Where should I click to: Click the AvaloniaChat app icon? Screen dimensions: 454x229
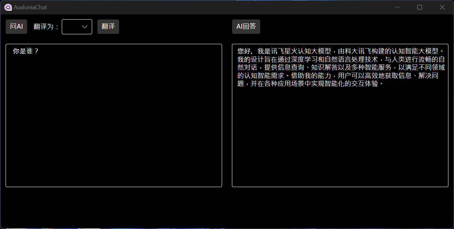[x=8, y=7]
